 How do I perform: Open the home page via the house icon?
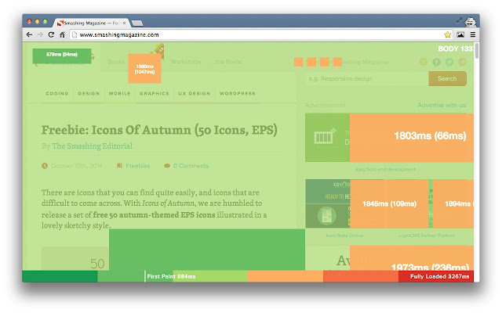(x=62, y=34)
